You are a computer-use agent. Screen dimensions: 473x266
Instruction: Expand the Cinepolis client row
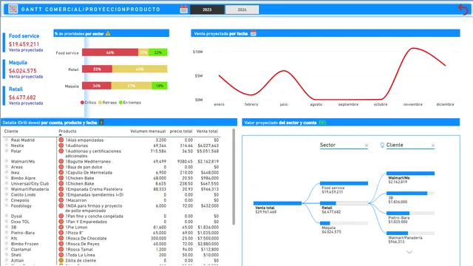coord(7,200)
